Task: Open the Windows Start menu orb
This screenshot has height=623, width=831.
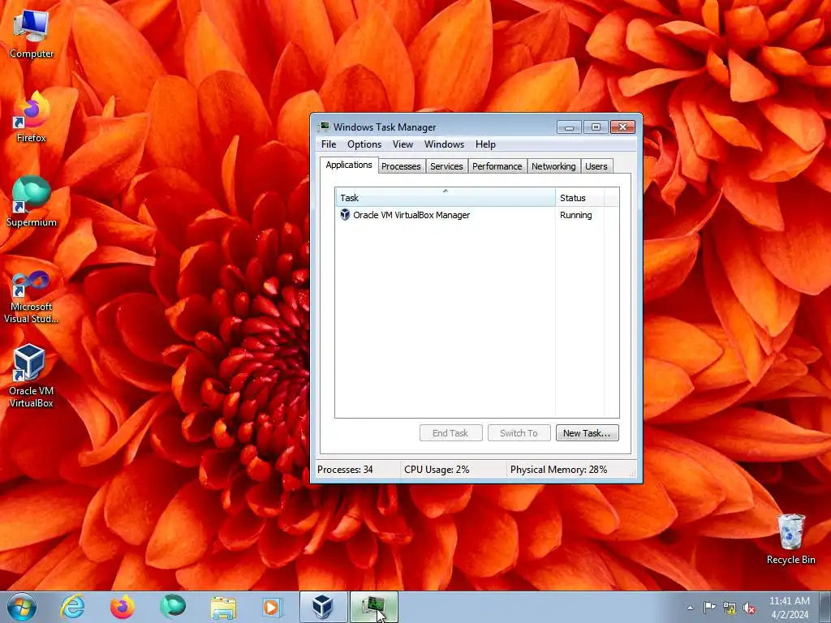Action: 22,607
